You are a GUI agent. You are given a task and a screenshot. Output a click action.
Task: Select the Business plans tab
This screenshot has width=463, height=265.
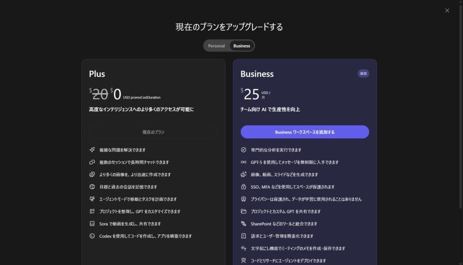(x=241, y=46)
